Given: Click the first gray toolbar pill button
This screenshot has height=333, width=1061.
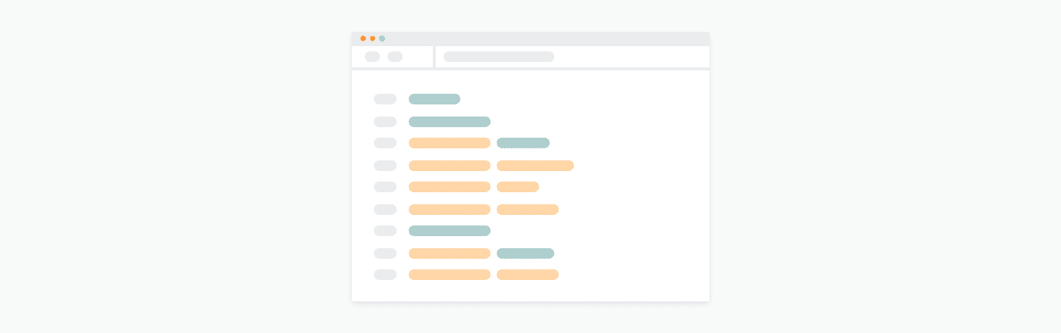Looking at the screenshot, I should tap(372, 57).
